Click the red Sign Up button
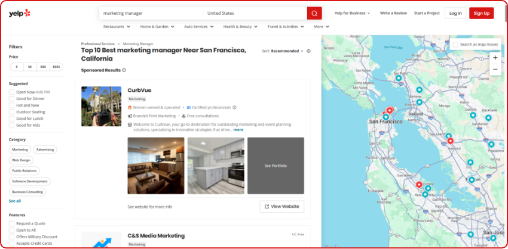The height and width of the screenshot is (249, 508). tap(482, 13)
